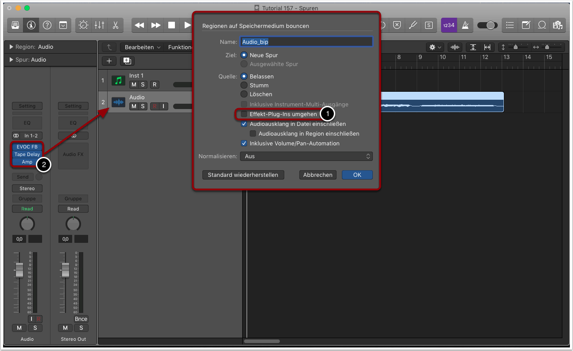The width and height of the screenshot is (573, 351).
Task: Open the Mixer faders icon
Action: click(99, 25)
